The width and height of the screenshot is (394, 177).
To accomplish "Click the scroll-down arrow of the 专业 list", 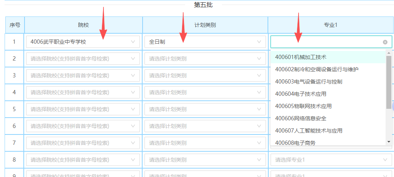I will pos(389,142).
